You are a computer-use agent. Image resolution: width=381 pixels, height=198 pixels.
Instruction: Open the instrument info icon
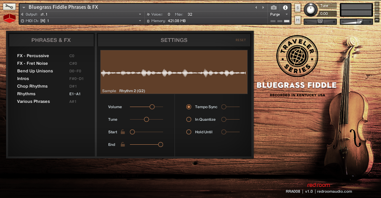pos(285,8)
